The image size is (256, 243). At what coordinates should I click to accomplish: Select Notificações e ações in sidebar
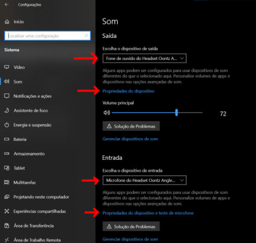coord(32,96)
